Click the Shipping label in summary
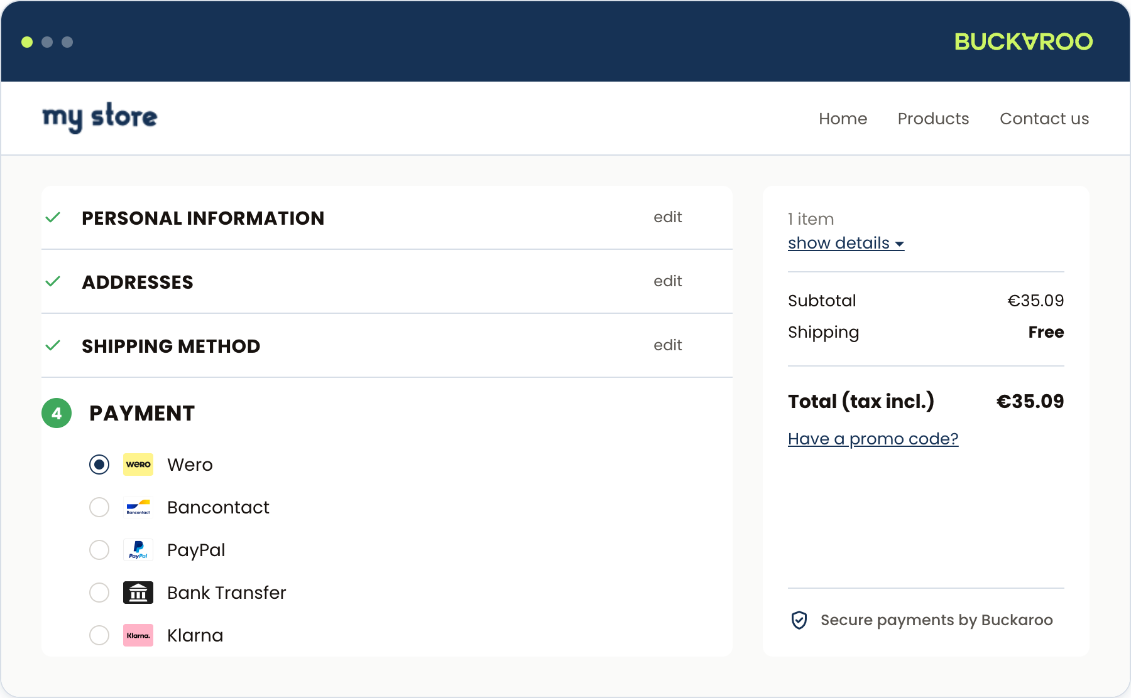This screenshot has width=1131, height=698. pos(823,333)
